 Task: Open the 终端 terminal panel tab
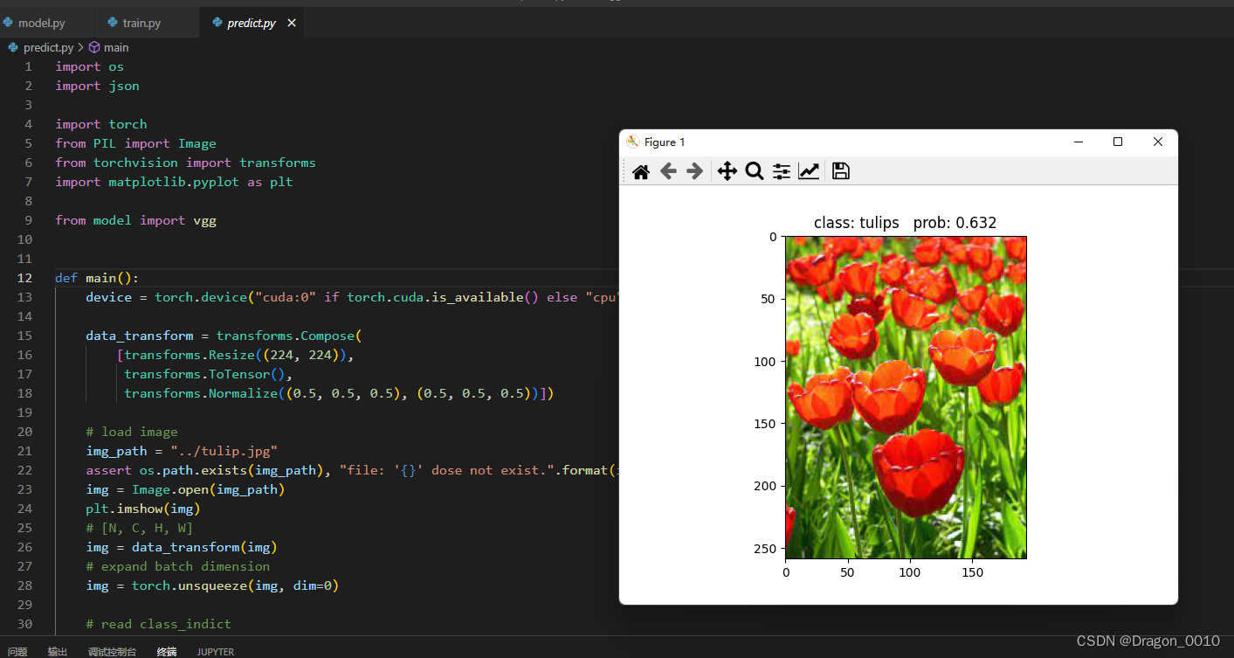point(167,652)
